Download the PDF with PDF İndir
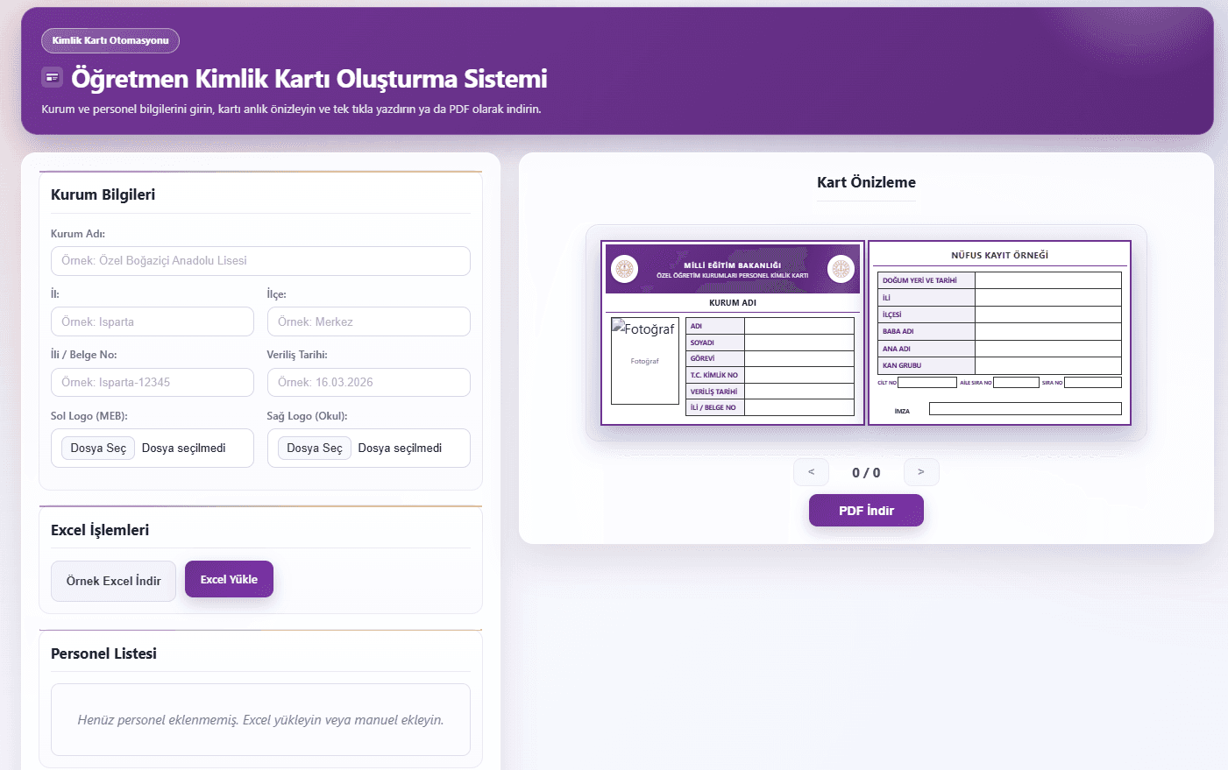 (866, 510)
